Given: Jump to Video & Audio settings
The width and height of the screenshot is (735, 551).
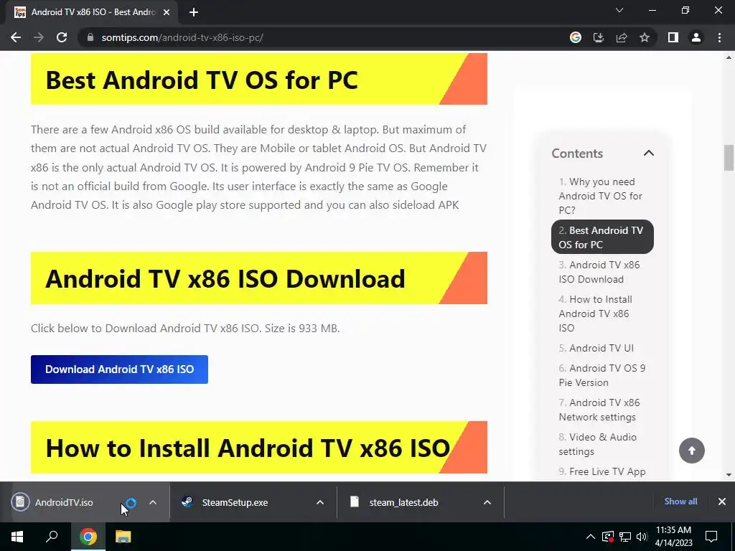Looking at the screenshot, I should point(598,444).
